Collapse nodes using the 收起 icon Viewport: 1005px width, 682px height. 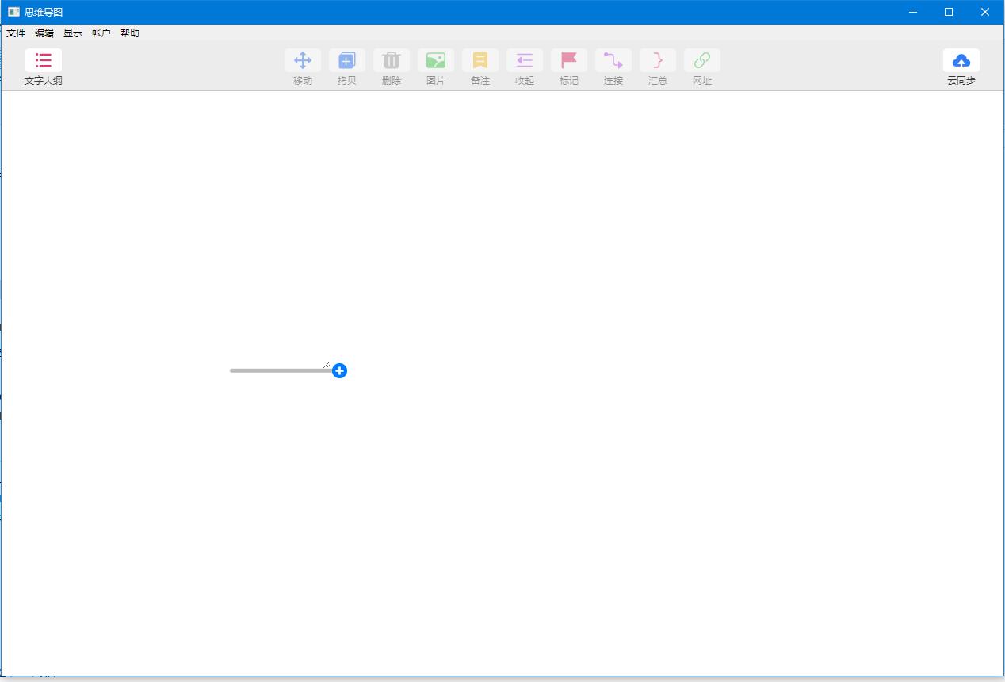[524, 60]
